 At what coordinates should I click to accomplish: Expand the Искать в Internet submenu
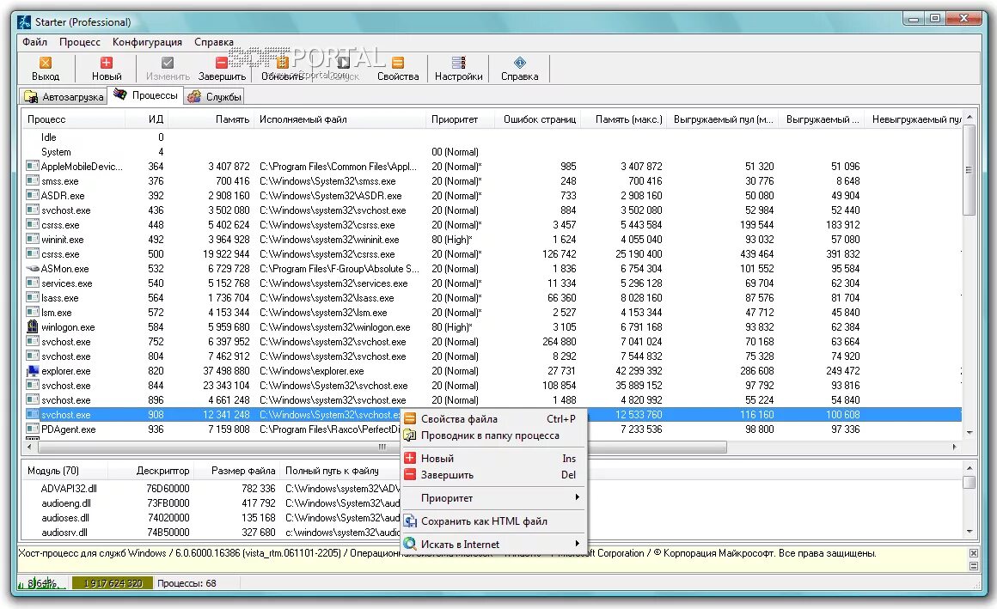click(x=493, y=545)
